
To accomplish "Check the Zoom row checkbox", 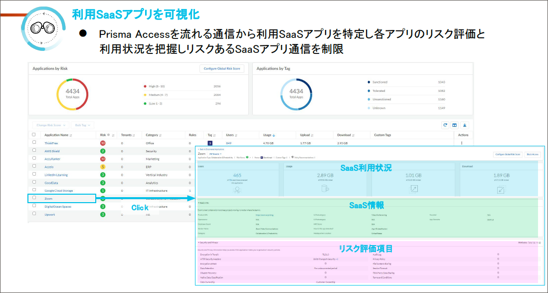I will click(34, 198).
